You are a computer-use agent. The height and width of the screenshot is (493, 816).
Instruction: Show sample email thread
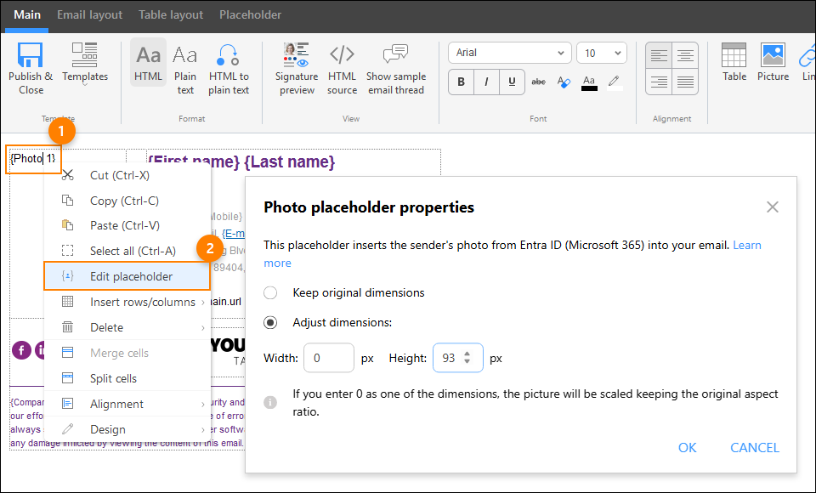click(x=396, y=69)
